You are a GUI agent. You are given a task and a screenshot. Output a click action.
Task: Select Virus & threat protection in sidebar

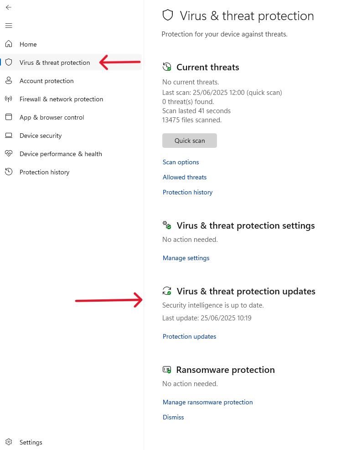click(55, 63)
